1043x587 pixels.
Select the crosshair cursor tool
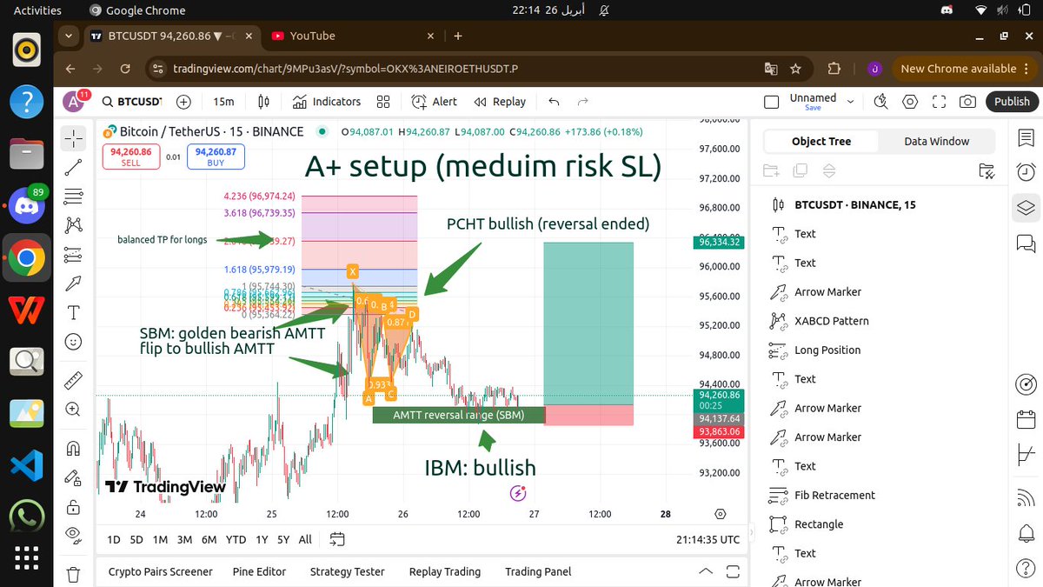click(74, 137)
